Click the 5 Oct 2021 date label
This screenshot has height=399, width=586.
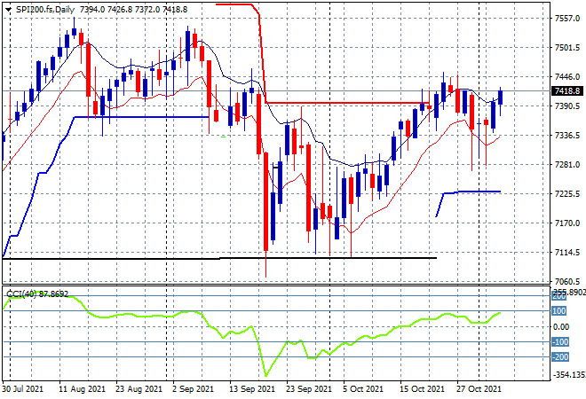[x=363, y=389]
